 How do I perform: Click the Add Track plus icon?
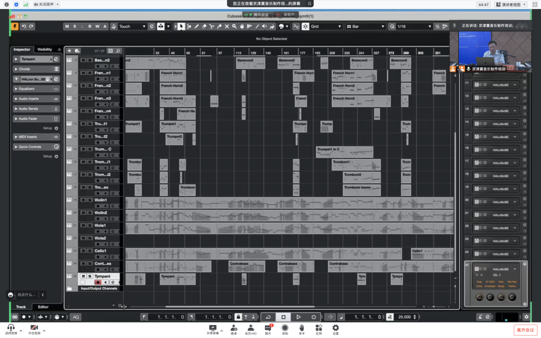click(70, 51)
